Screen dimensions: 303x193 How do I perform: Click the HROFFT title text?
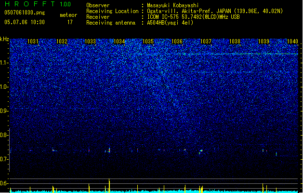point(30,4)
